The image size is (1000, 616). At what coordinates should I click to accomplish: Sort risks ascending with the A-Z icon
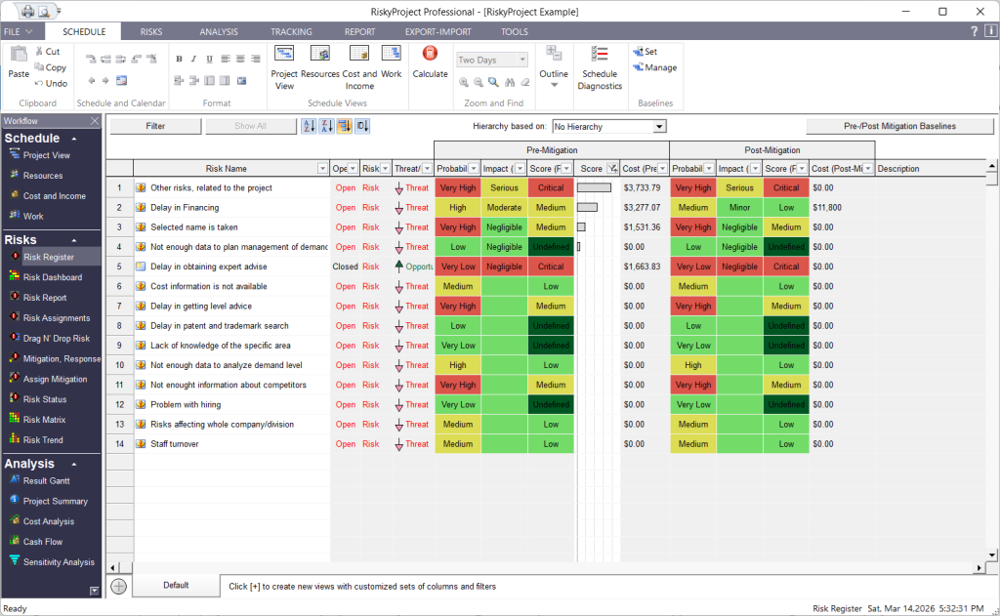coord(309,126)
